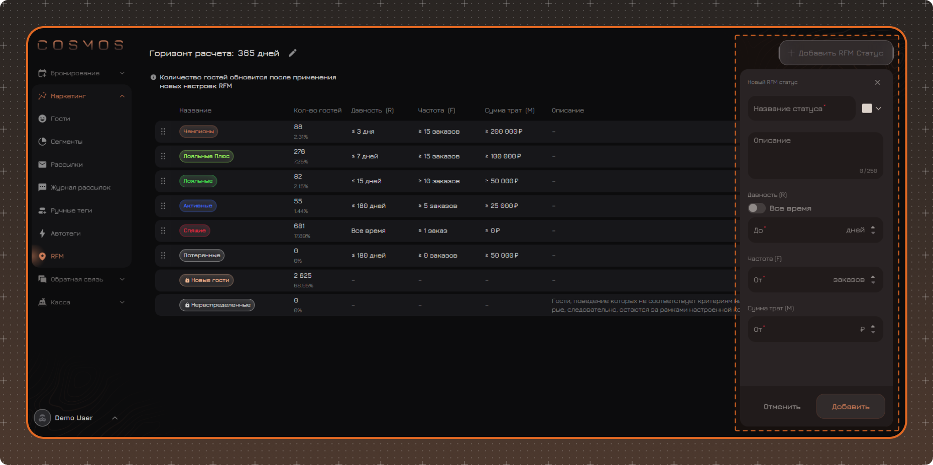Click the Новые гости status badge
The height and width of the screenshot is (465, 933).
click(x=206, y=280)
